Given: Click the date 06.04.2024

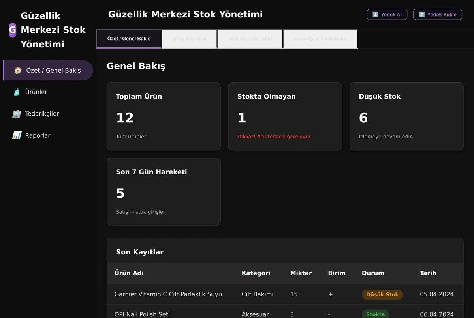Looking at the screenshot, I should (x=437, y=314).
